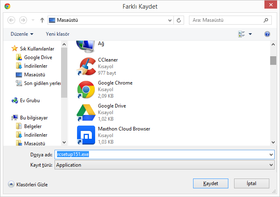The image size is (280, 197).
Task: Select Google Drive in sidebar favorites
Action: click(x=38, y=57)
